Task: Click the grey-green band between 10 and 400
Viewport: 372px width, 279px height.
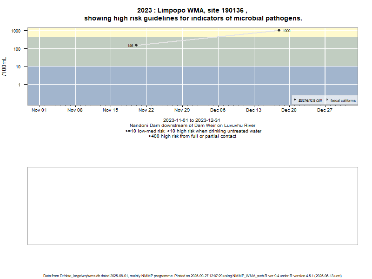Action: (x=209, y=56)
